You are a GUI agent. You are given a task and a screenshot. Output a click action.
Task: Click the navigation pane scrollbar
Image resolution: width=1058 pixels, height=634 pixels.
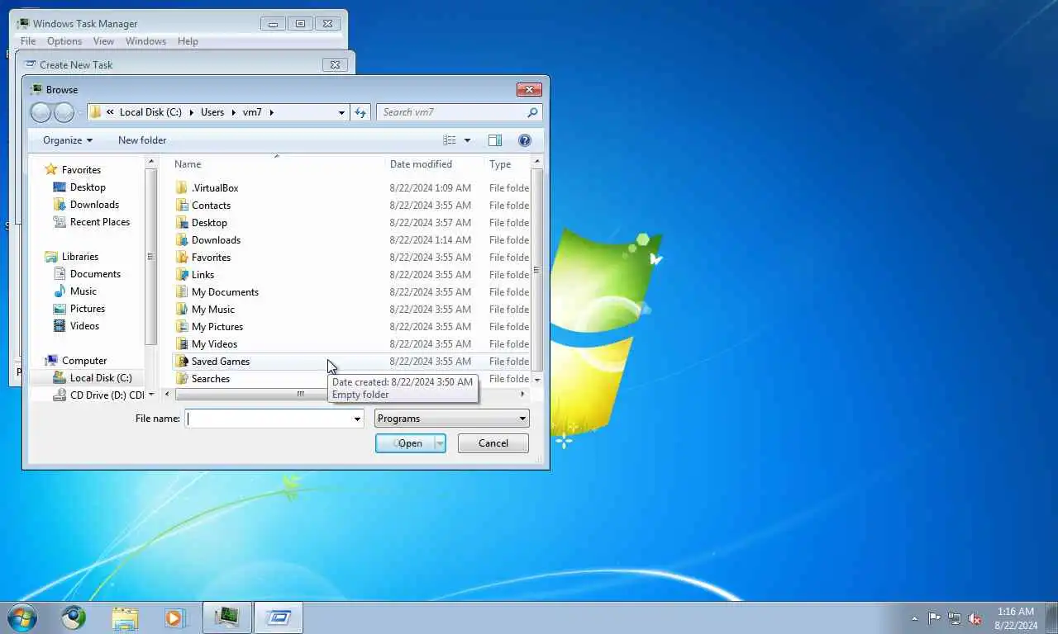150,257
